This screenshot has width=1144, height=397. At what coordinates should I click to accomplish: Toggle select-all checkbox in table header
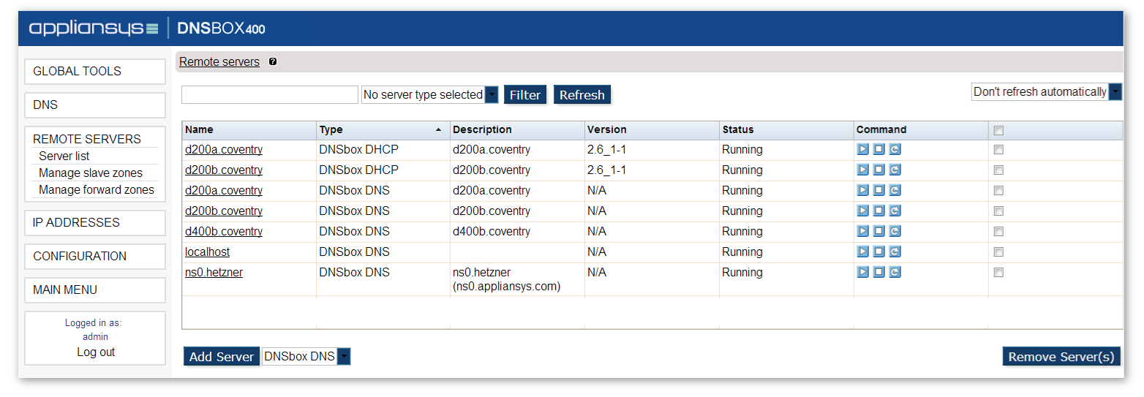point(998,130)
